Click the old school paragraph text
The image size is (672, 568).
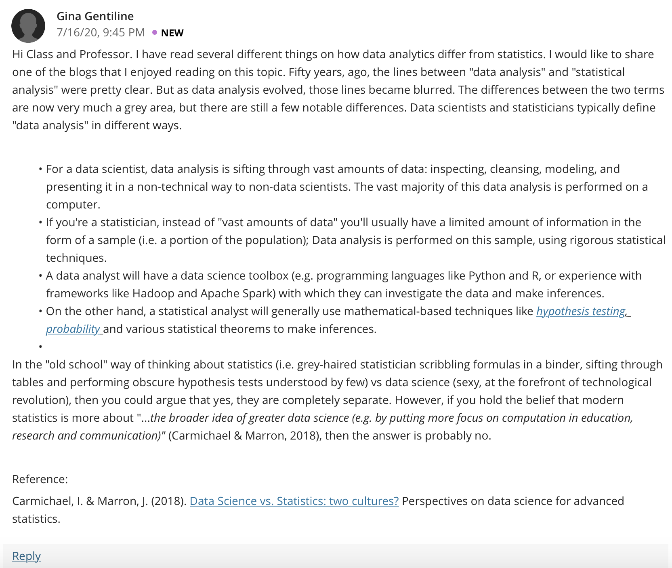click(x=337, y=400)
